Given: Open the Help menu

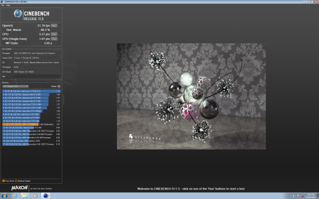Looking at the screenshot, I should pyautogui.click(x=8, y=5).
